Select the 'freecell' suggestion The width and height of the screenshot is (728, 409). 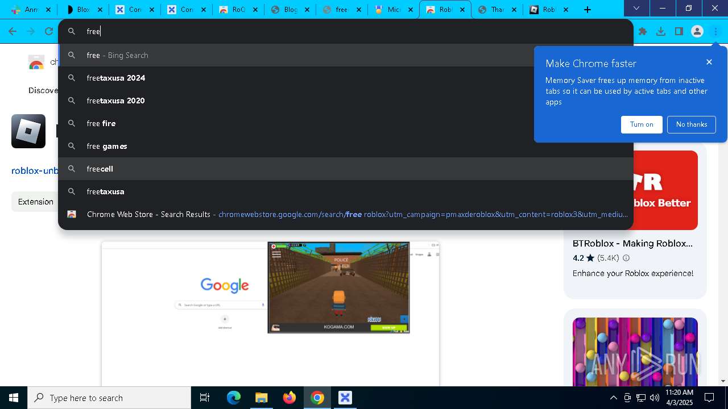346,169
